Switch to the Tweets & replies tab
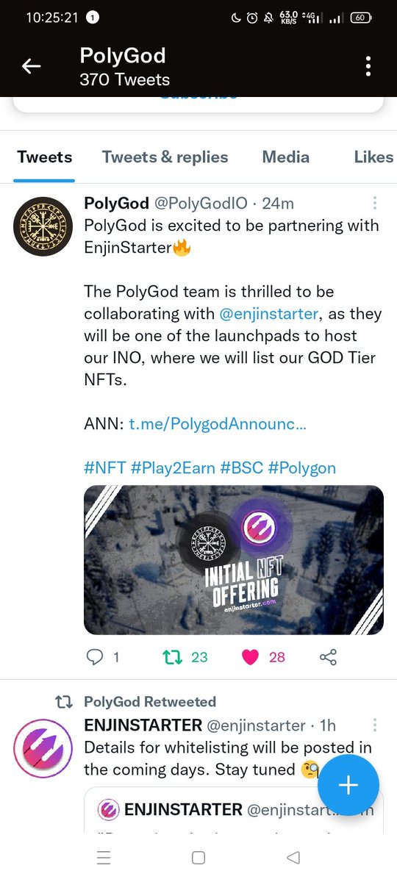397x882 pixels. point(165,157)
